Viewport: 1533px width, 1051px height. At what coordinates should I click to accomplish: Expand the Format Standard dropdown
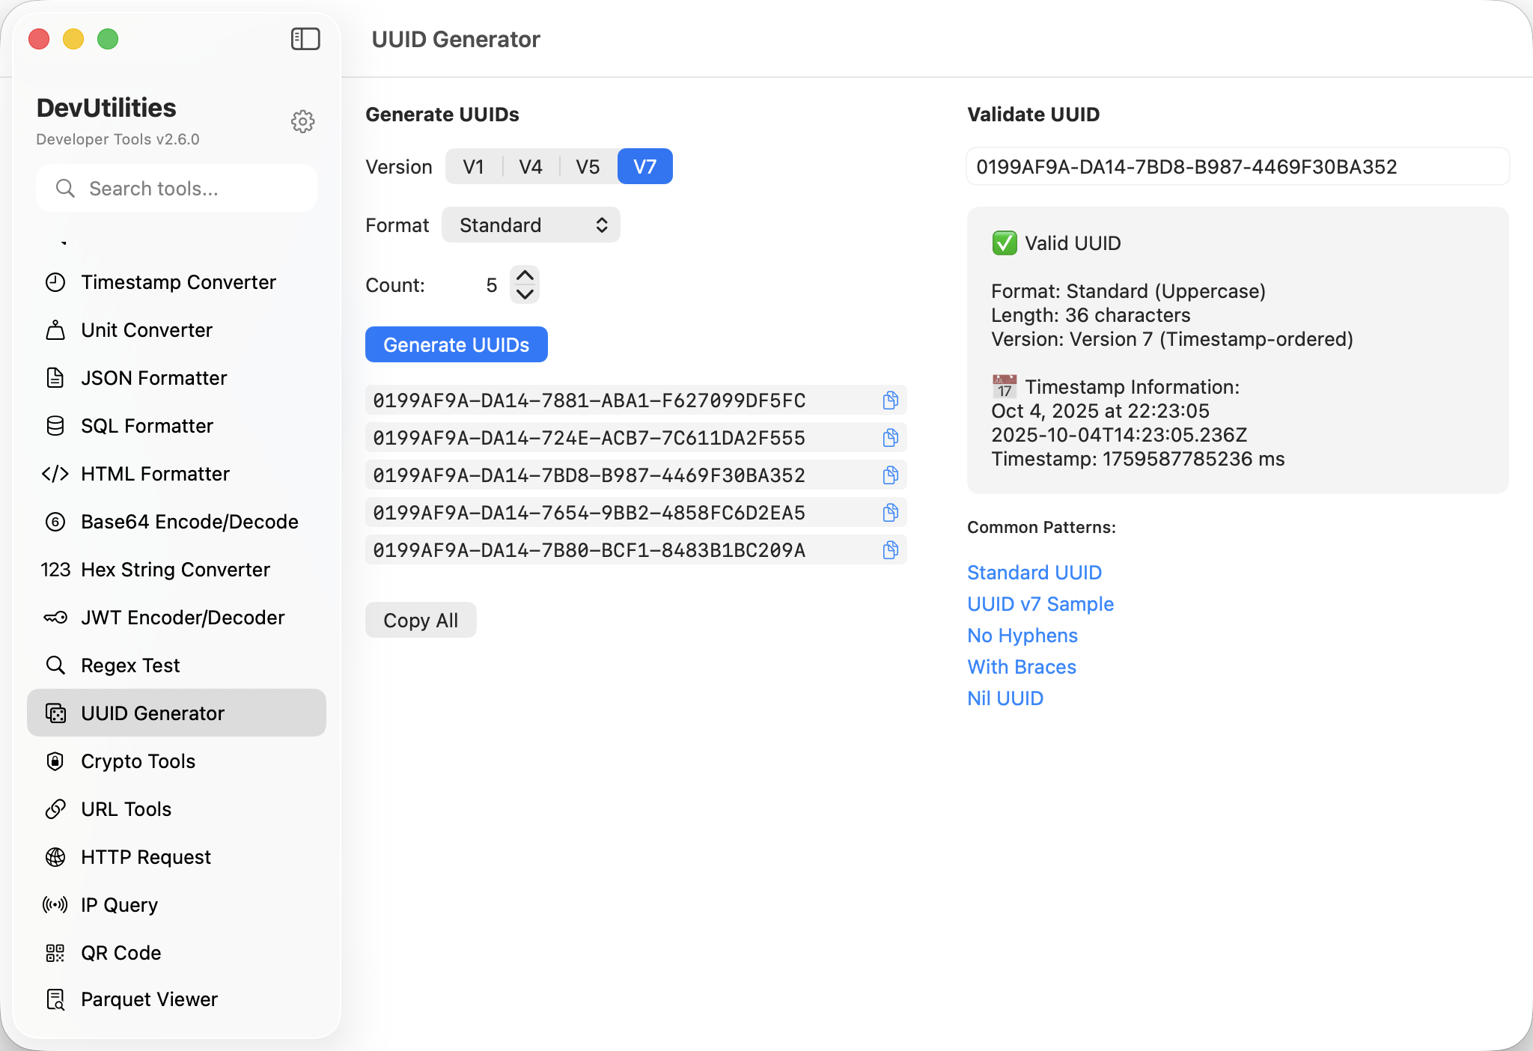(x=531, y=225)
